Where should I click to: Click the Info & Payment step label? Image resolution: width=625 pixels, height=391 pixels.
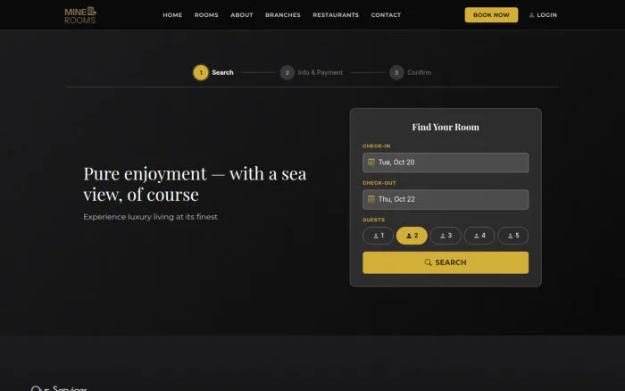[x=320, y=72]
